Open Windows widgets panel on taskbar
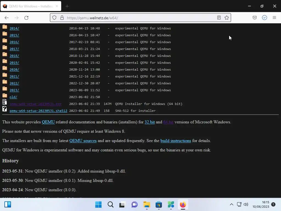 pyautogui.click(x=8, y=204)
